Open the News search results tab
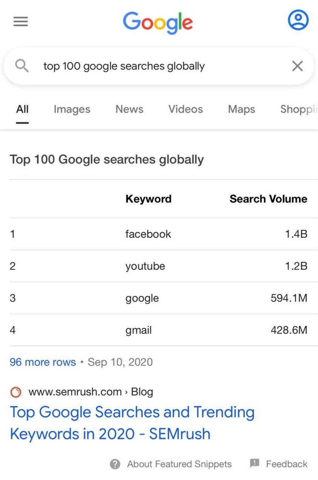The image size is (318, 480). coord(129,109)
